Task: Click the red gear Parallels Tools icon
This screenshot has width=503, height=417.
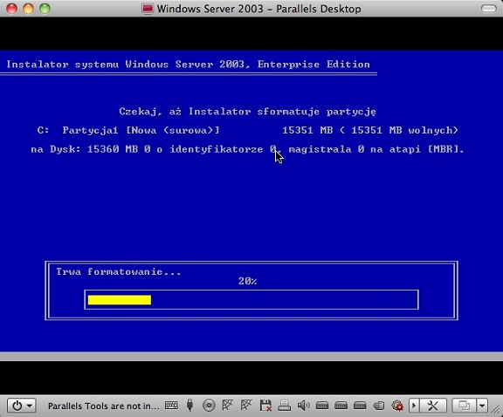Action: point(397,406)
